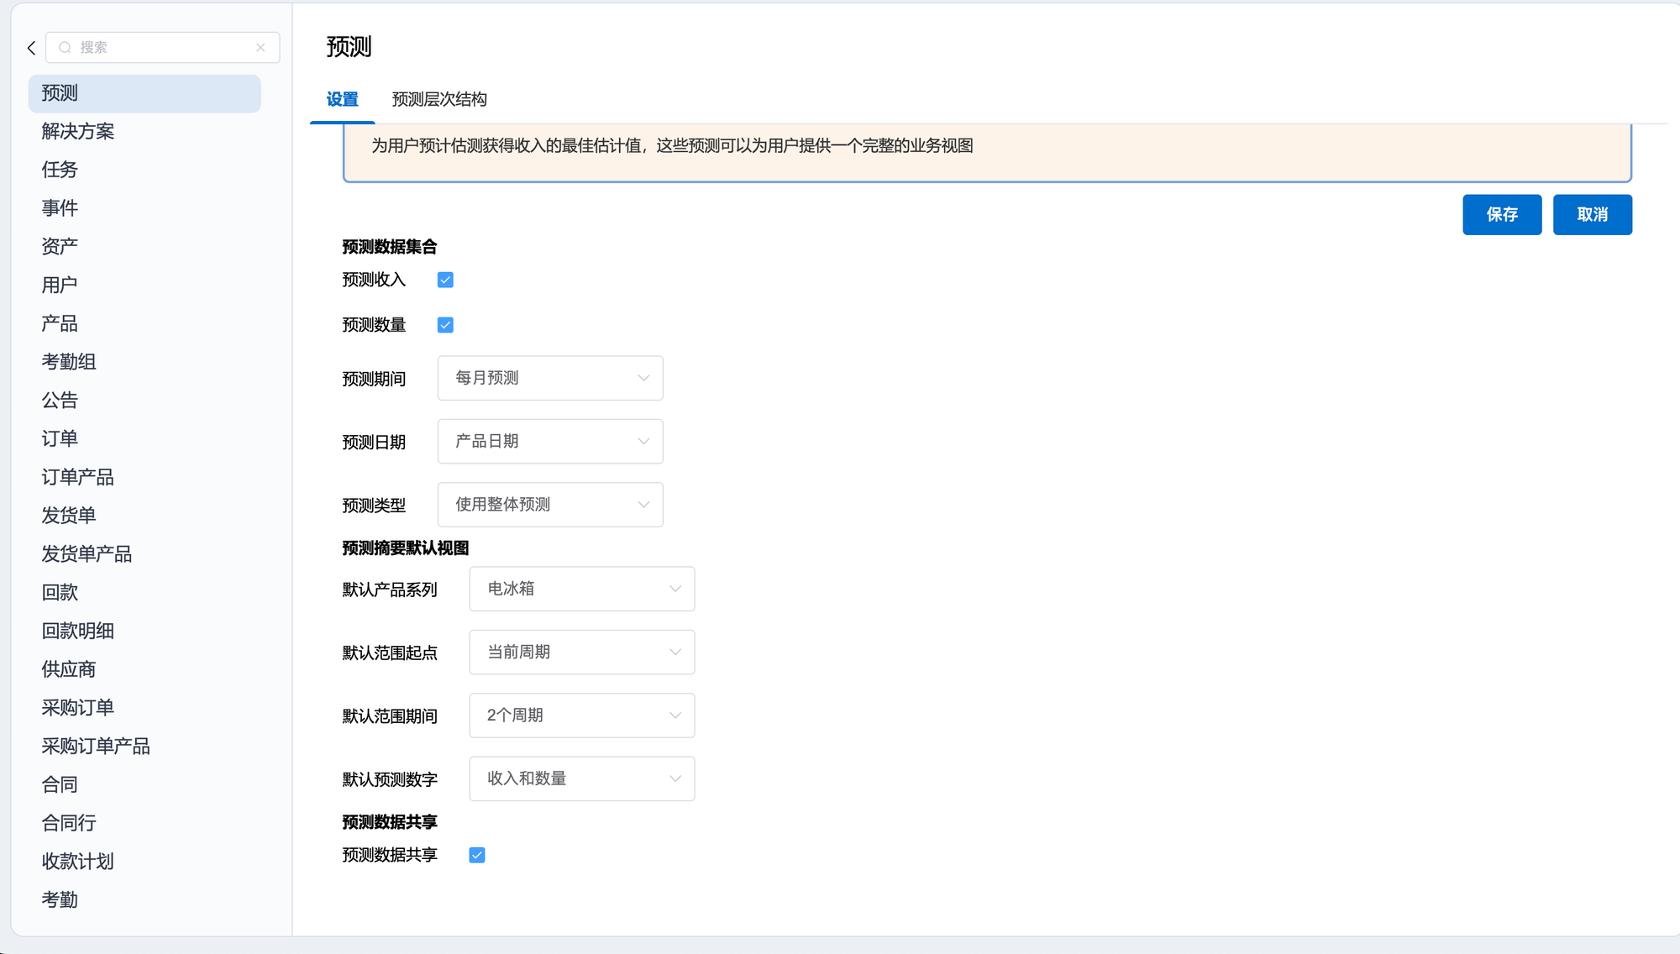The image size is (1680, 954).
Task: Click the back arrow beside search
Action: click(32, 48)
